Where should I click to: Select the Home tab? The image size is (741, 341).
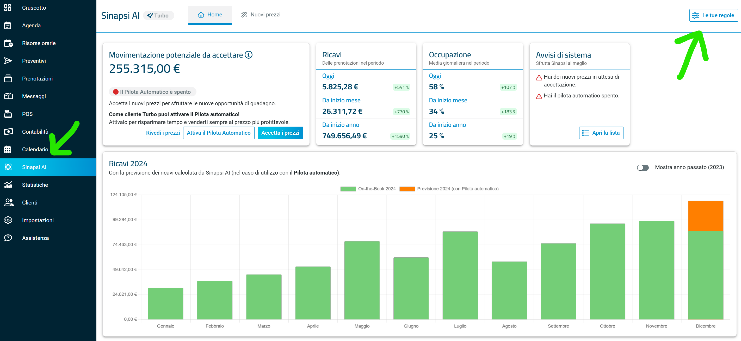(210, 15)
